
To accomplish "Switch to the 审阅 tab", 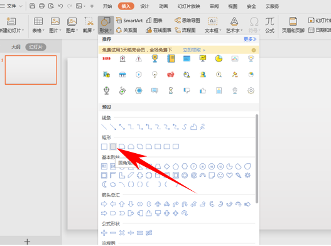I will click(x=214, y=6).
